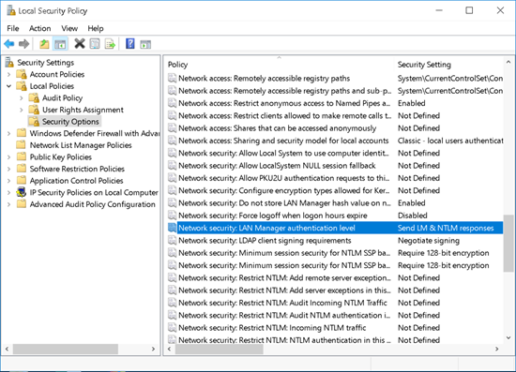Screen dimensions: 516x372
Task: Select the Software Restriction Policies label
Action: (x=77, y=169)
